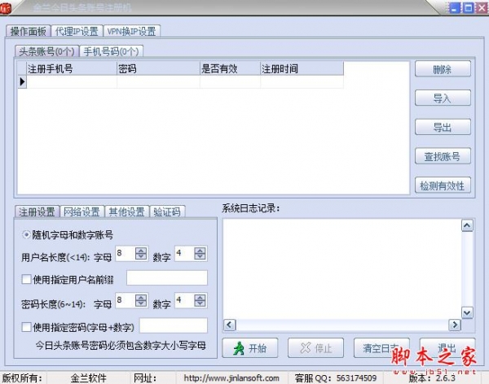Increase username 数字 length with up arrow
Image resolution: width=489 pixels, height=384 pixels.
coord(200,251)
